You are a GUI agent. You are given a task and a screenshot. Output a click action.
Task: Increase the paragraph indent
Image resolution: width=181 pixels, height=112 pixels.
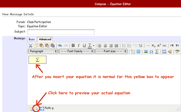pos(140,46)
